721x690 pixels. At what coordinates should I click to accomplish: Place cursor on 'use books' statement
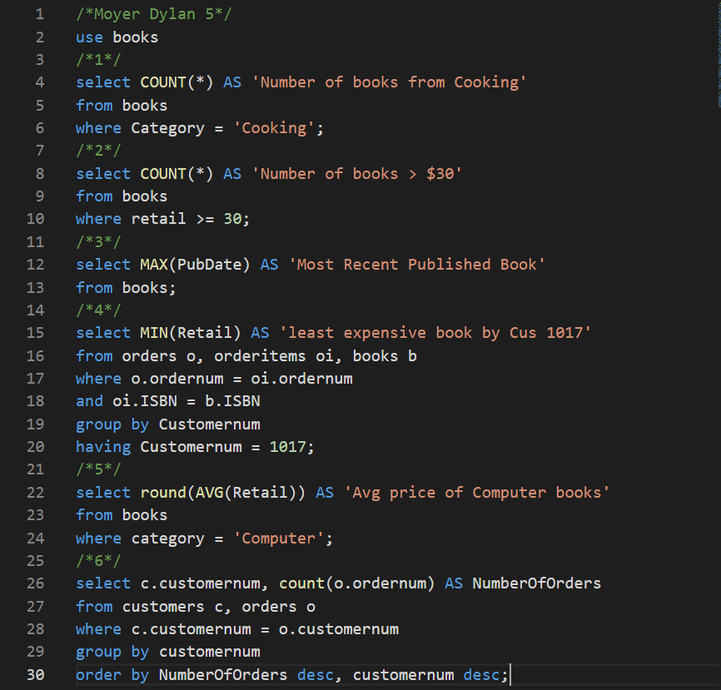(117, 37)
